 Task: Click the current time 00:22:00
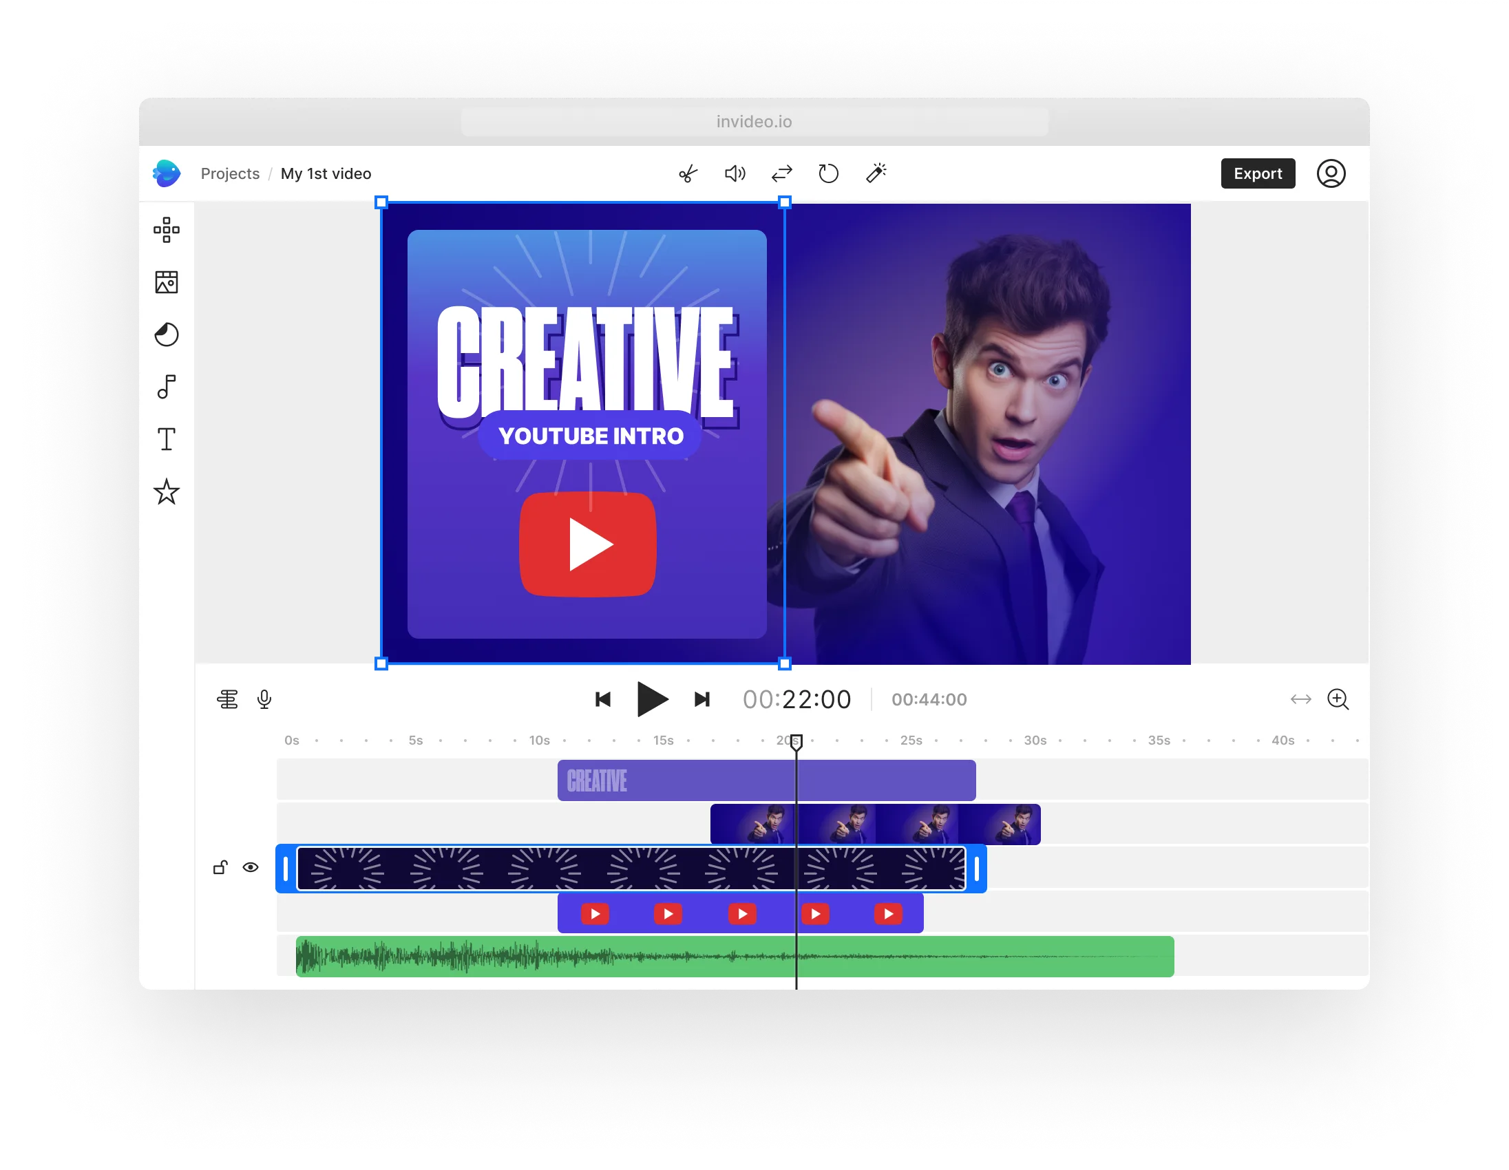pos(796,700)
